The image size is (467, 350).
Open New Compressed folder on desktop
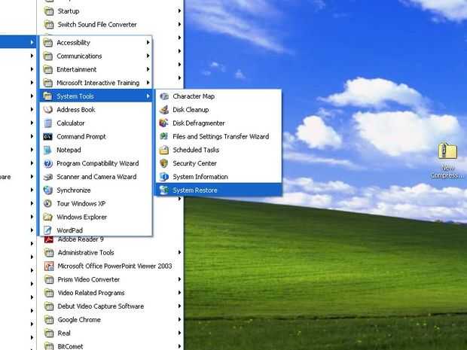447,161
